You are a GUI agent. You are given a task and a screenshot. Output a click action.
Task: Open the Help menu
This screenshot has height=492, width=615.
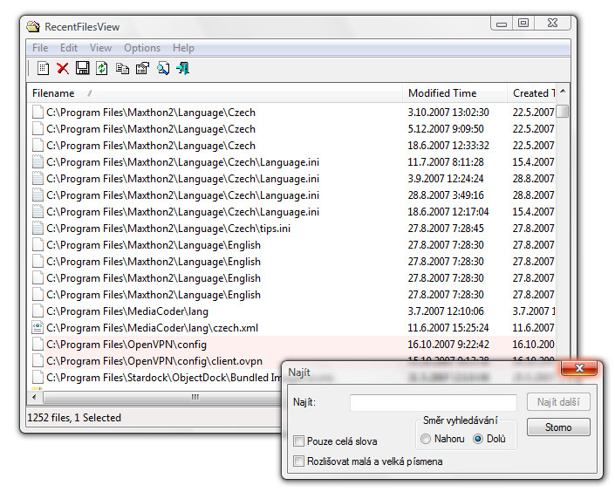[x=183, y=48]
